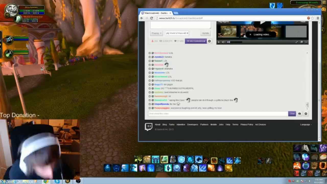Send message with the purple Chat button

point(292,114)
